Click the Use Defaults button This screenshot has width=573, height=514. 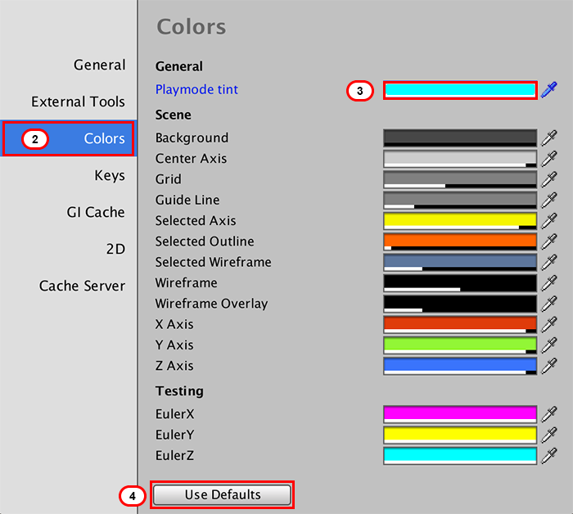(222, 494)
